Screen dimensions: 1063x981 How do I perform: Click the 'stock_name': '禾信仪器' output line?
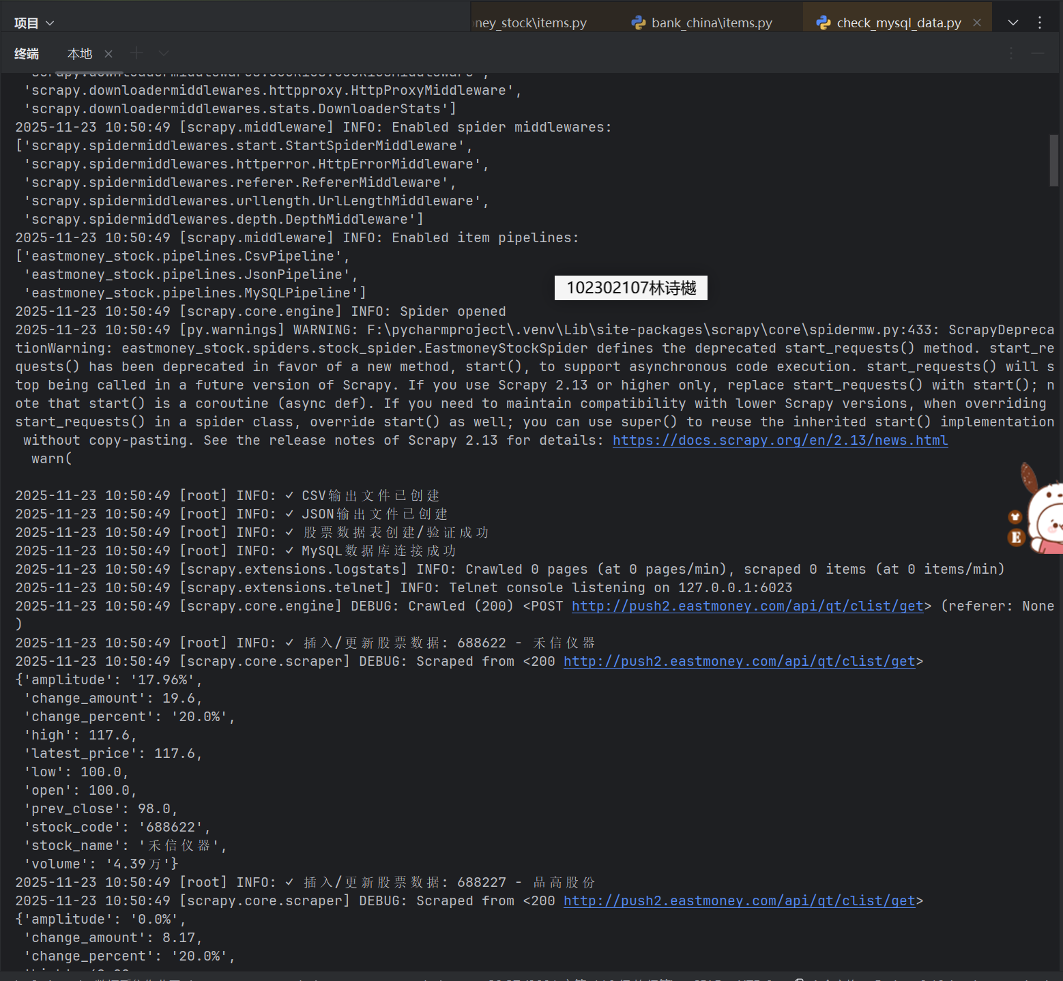tap(125, 845)
